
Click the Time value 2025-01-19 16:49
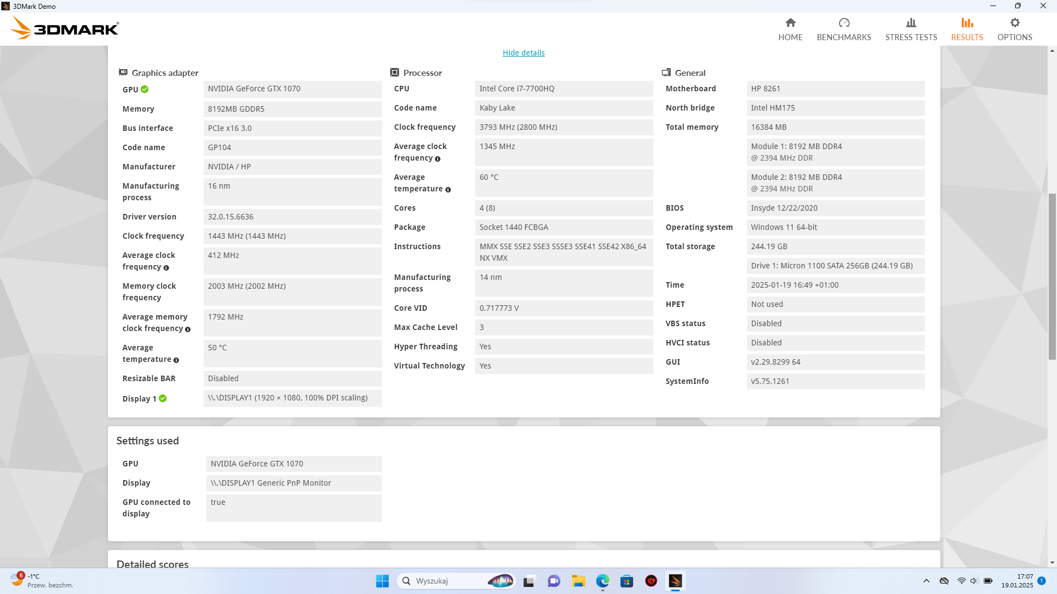[x=835, y=285]
